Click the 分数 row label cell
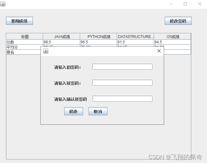Screen dimensions: 207x163 coord(25,42)
